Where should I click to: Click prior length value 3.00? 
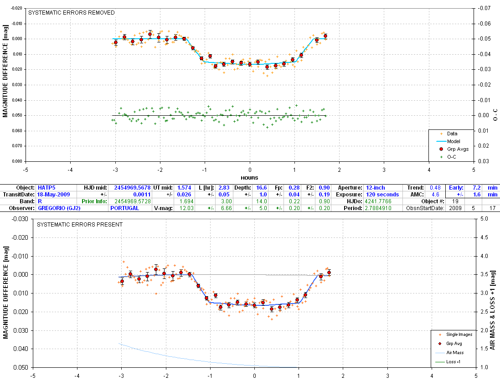pyautogui.click(x=227, y=201)
